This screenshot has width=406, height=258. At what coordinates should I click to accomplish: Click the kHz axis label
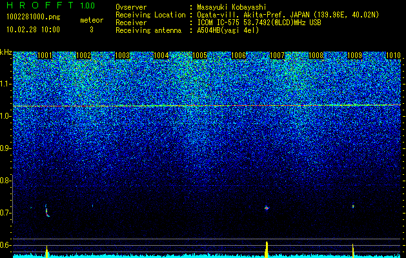[6, 52]
